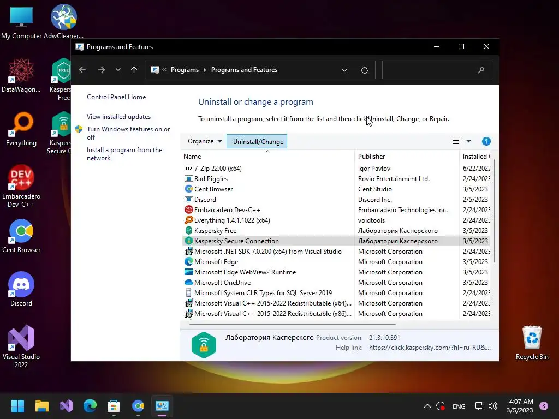559x419 pixels.
Task: Open Help with the blue question icon
Action: point(486,141)
